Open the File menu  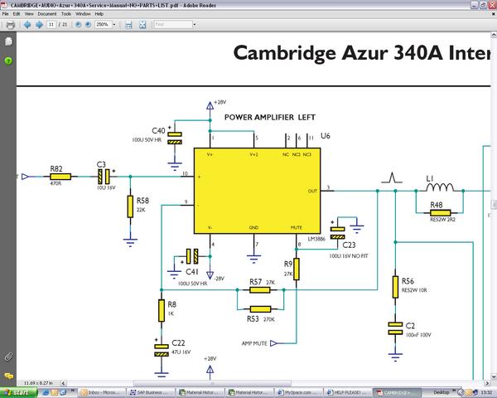(6, 14)
